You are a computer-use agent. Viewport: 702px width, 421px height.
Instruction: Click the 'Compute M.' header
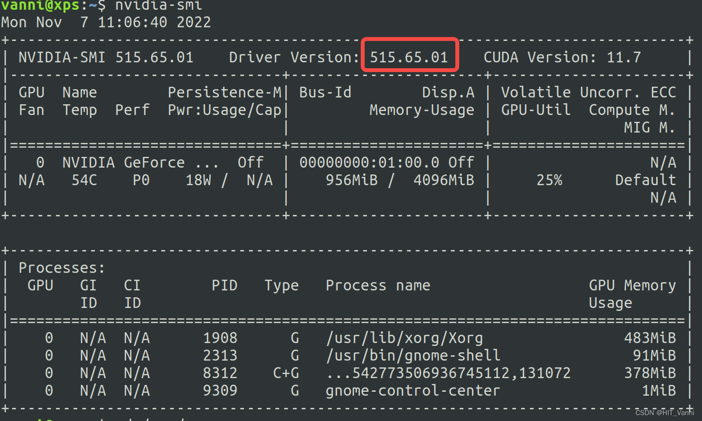[x=632, y=111]
